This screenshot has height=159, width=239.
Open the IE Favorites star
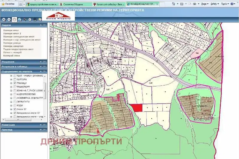coord(3,4)
